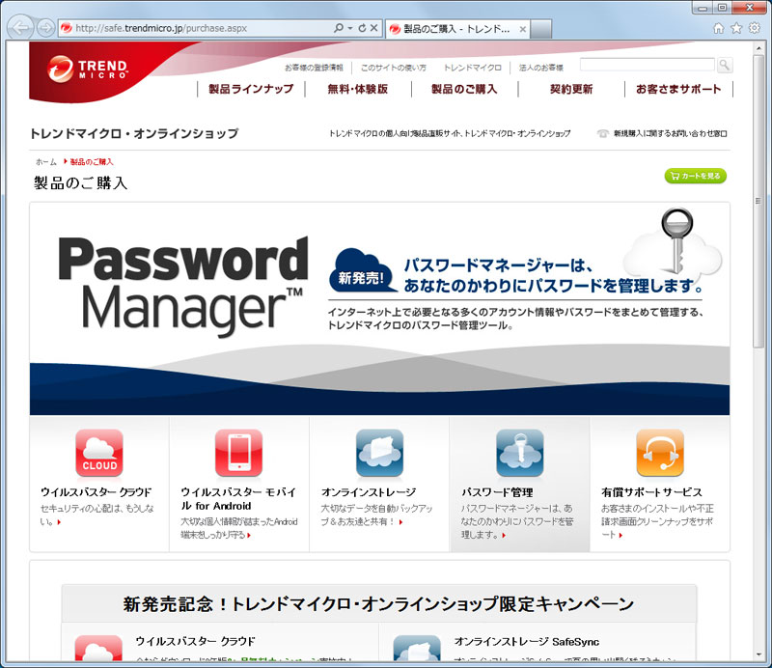This screenshot has width=772, height=668.
Task: Click the scrollbar up arrow
Action: pos(758,48)
